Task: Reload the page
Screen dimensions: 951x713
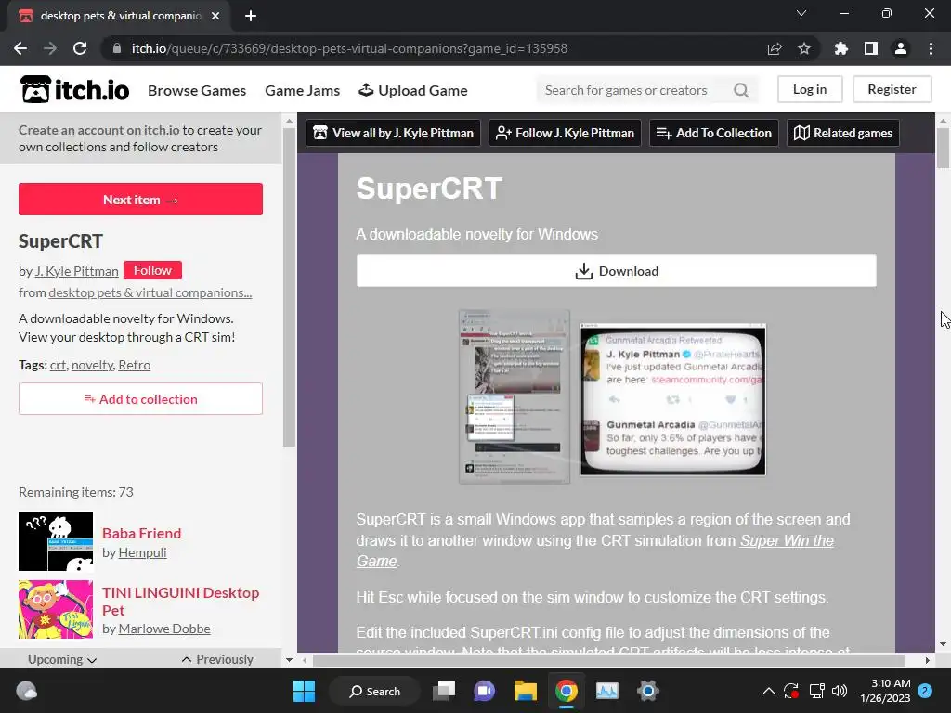Action: click(80, 48)
